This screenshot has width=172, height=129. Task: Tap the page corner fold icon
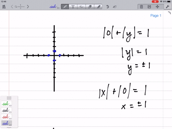pos(169,13)
